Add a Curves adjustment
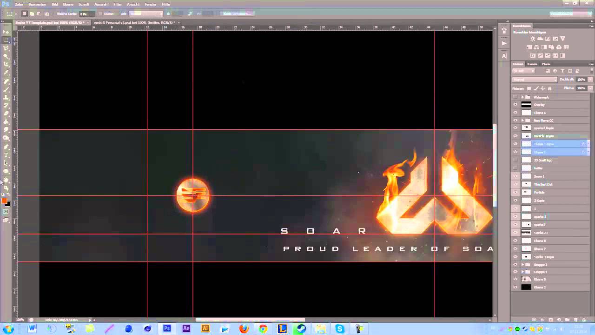 tap(548, 39)
